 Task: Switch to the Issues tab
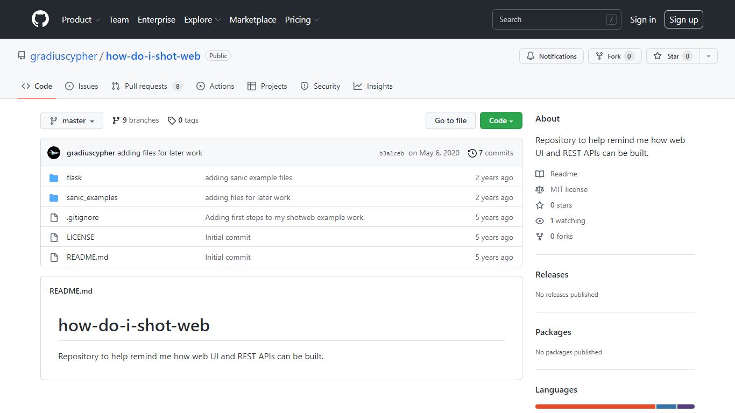click(81, 86)
